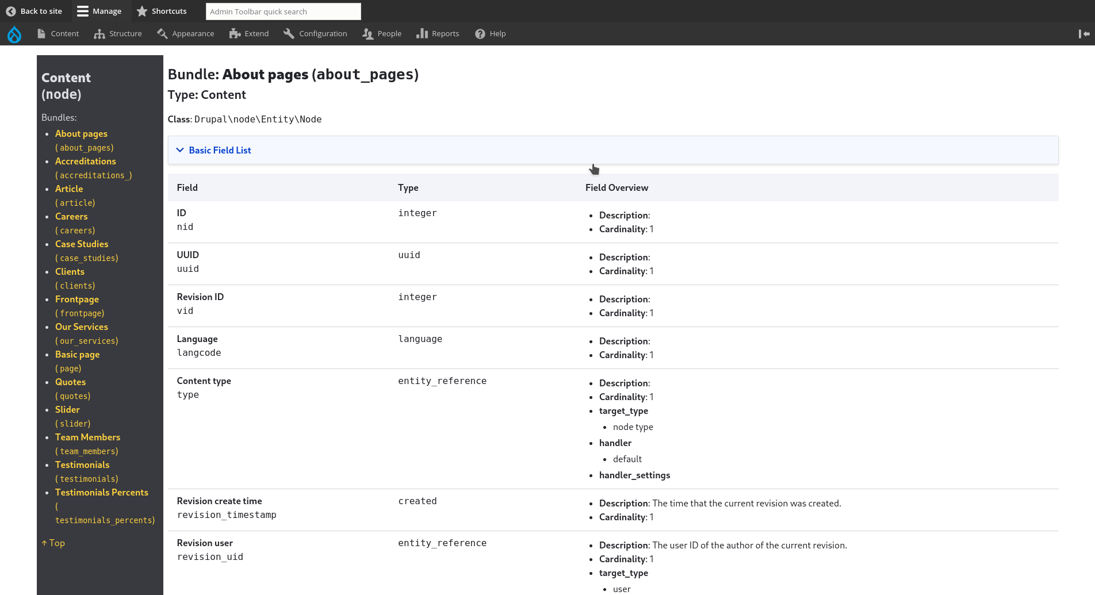This screenshot has width=1095, height=595.
Task: Open the Accreditations bundle link
Action: click(x=85, y=162)
